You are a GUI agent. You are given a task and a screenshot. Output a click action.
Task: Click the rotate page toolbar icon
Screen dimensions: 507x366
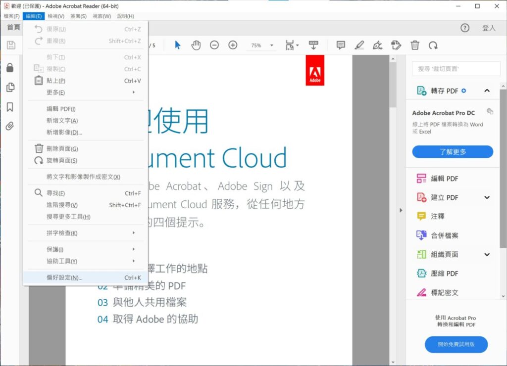pyautogui.click(x=433, y=46)
